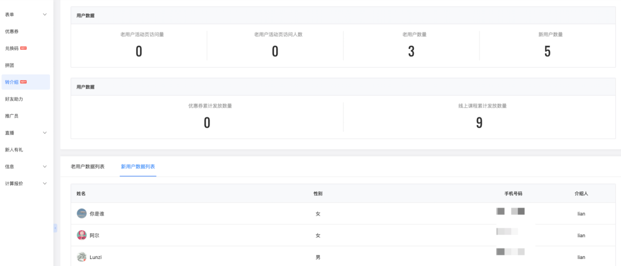Expand the 表单 menu chevron
621x266 pixels.
45,14
